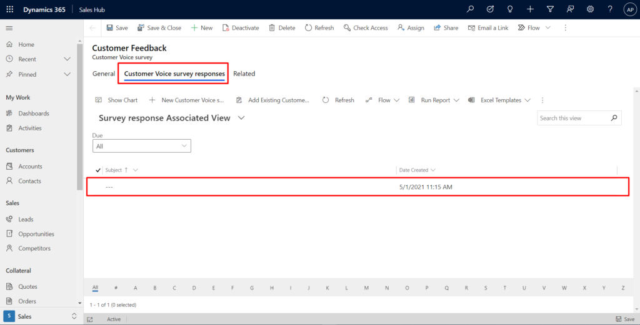Click Show Chart
Screen dimensions: 640x325
(116, 100)
